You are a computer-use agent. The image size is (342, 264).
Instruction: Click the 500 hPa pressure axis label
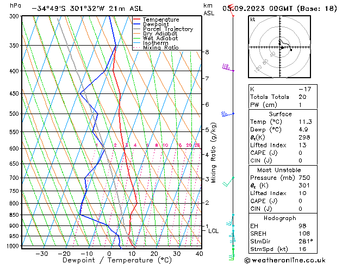14,114
